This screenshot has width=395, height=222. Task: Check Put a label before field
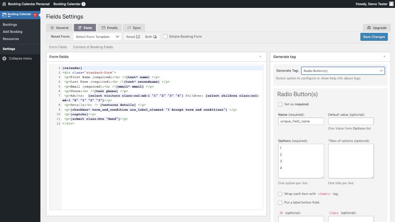pyautogui.click(x=280, y=202)
